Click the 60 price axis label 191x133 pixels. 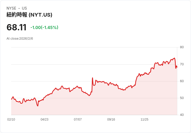(182, 81)
